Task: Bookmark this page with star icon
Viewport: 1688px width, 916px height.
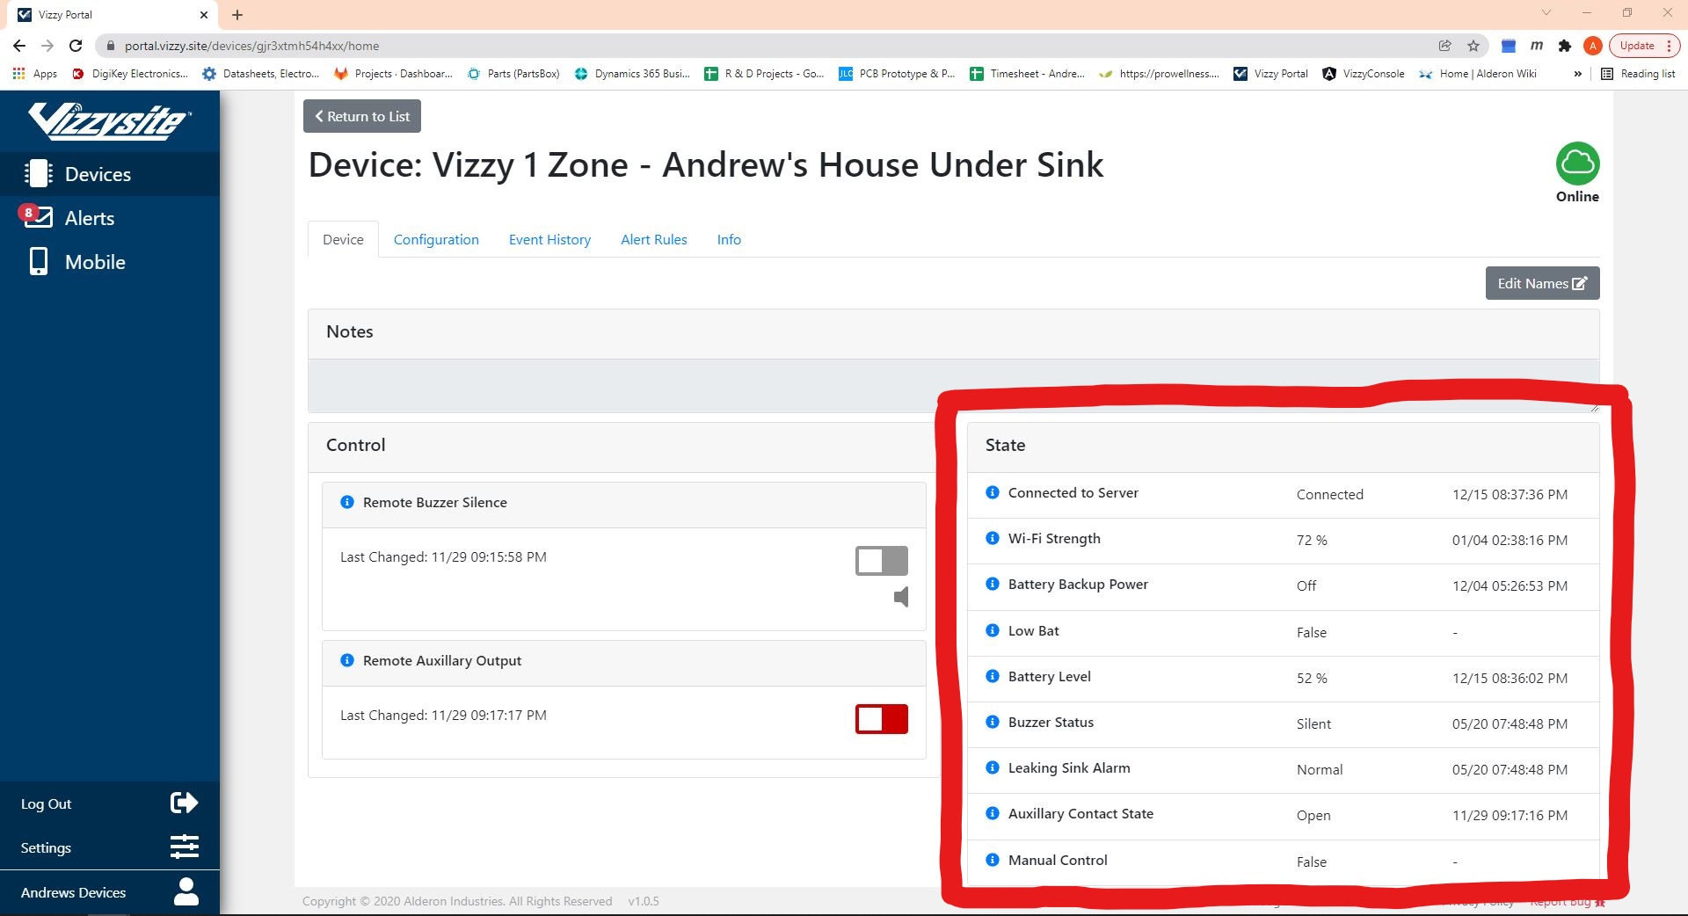Action: point(1473,46)
